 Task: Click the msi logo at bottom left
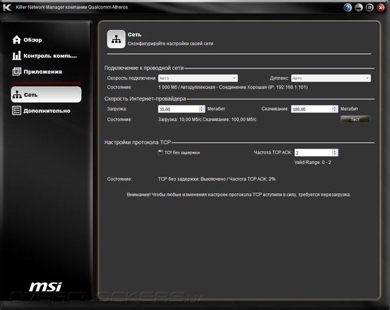pyautogui.click(x=46, y=287)
